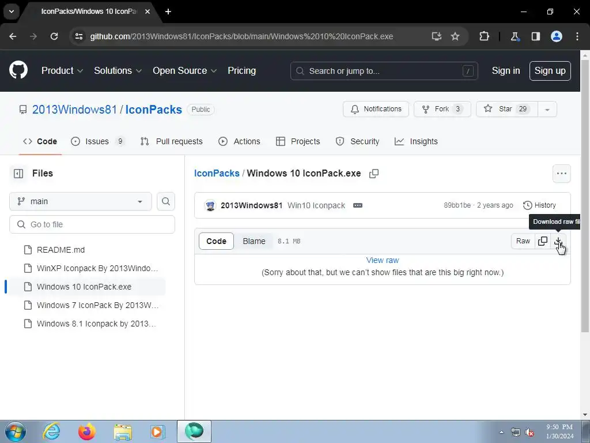Click the search files magnifier button

pyautogui.click(x=165, y=201)
